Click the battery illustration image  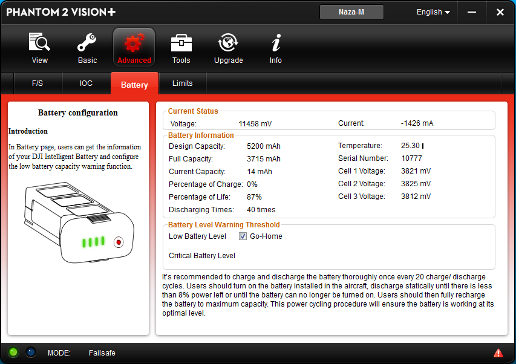(79, 223)
